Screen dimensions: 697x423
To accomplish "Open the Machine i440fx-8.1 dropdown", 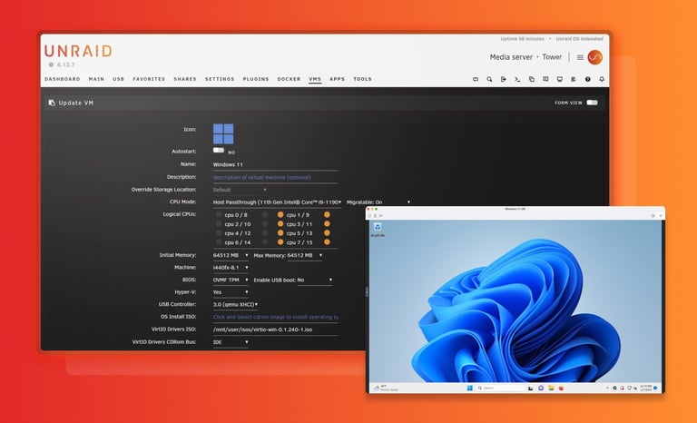I will tap(231, 268).
